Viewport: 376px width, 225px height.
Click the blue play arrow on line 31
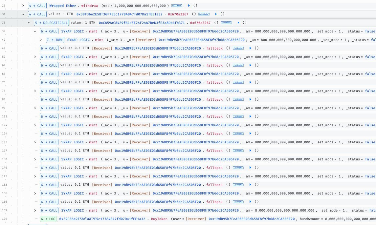pos(216,14)
